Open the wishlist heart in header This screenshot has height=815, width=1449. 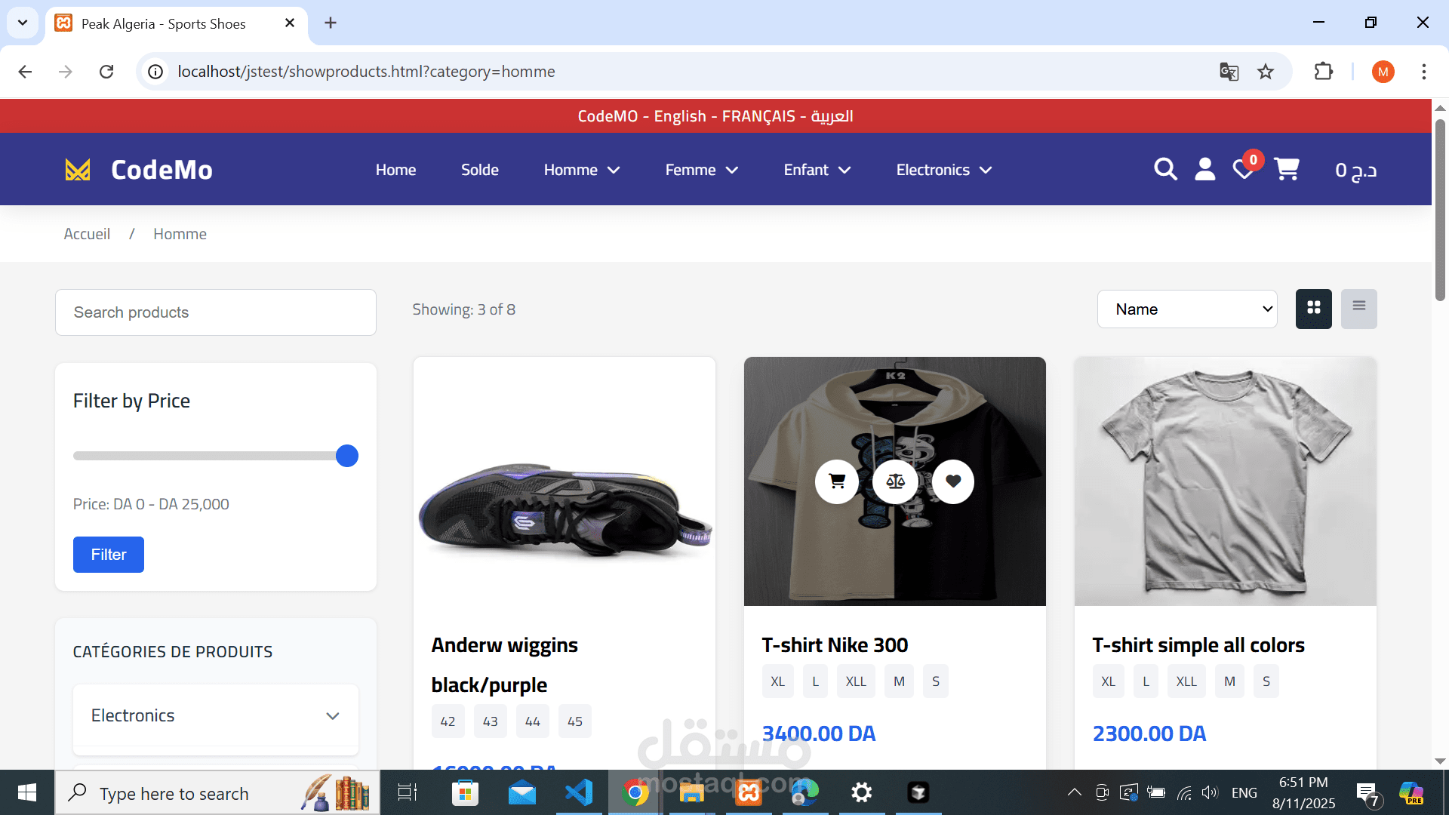point(1243,169)
